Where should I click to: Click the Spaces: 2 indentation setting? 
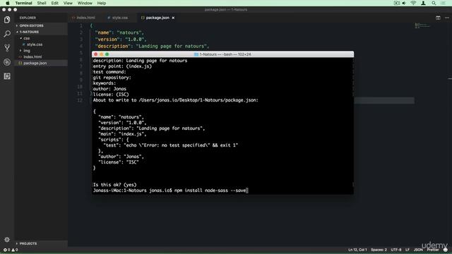pos(379,250)
